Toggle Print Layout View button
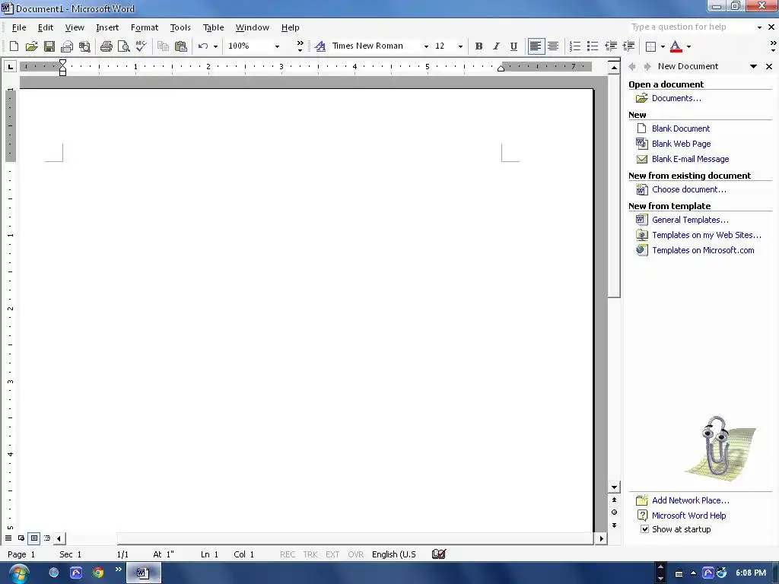 point(33,538)
